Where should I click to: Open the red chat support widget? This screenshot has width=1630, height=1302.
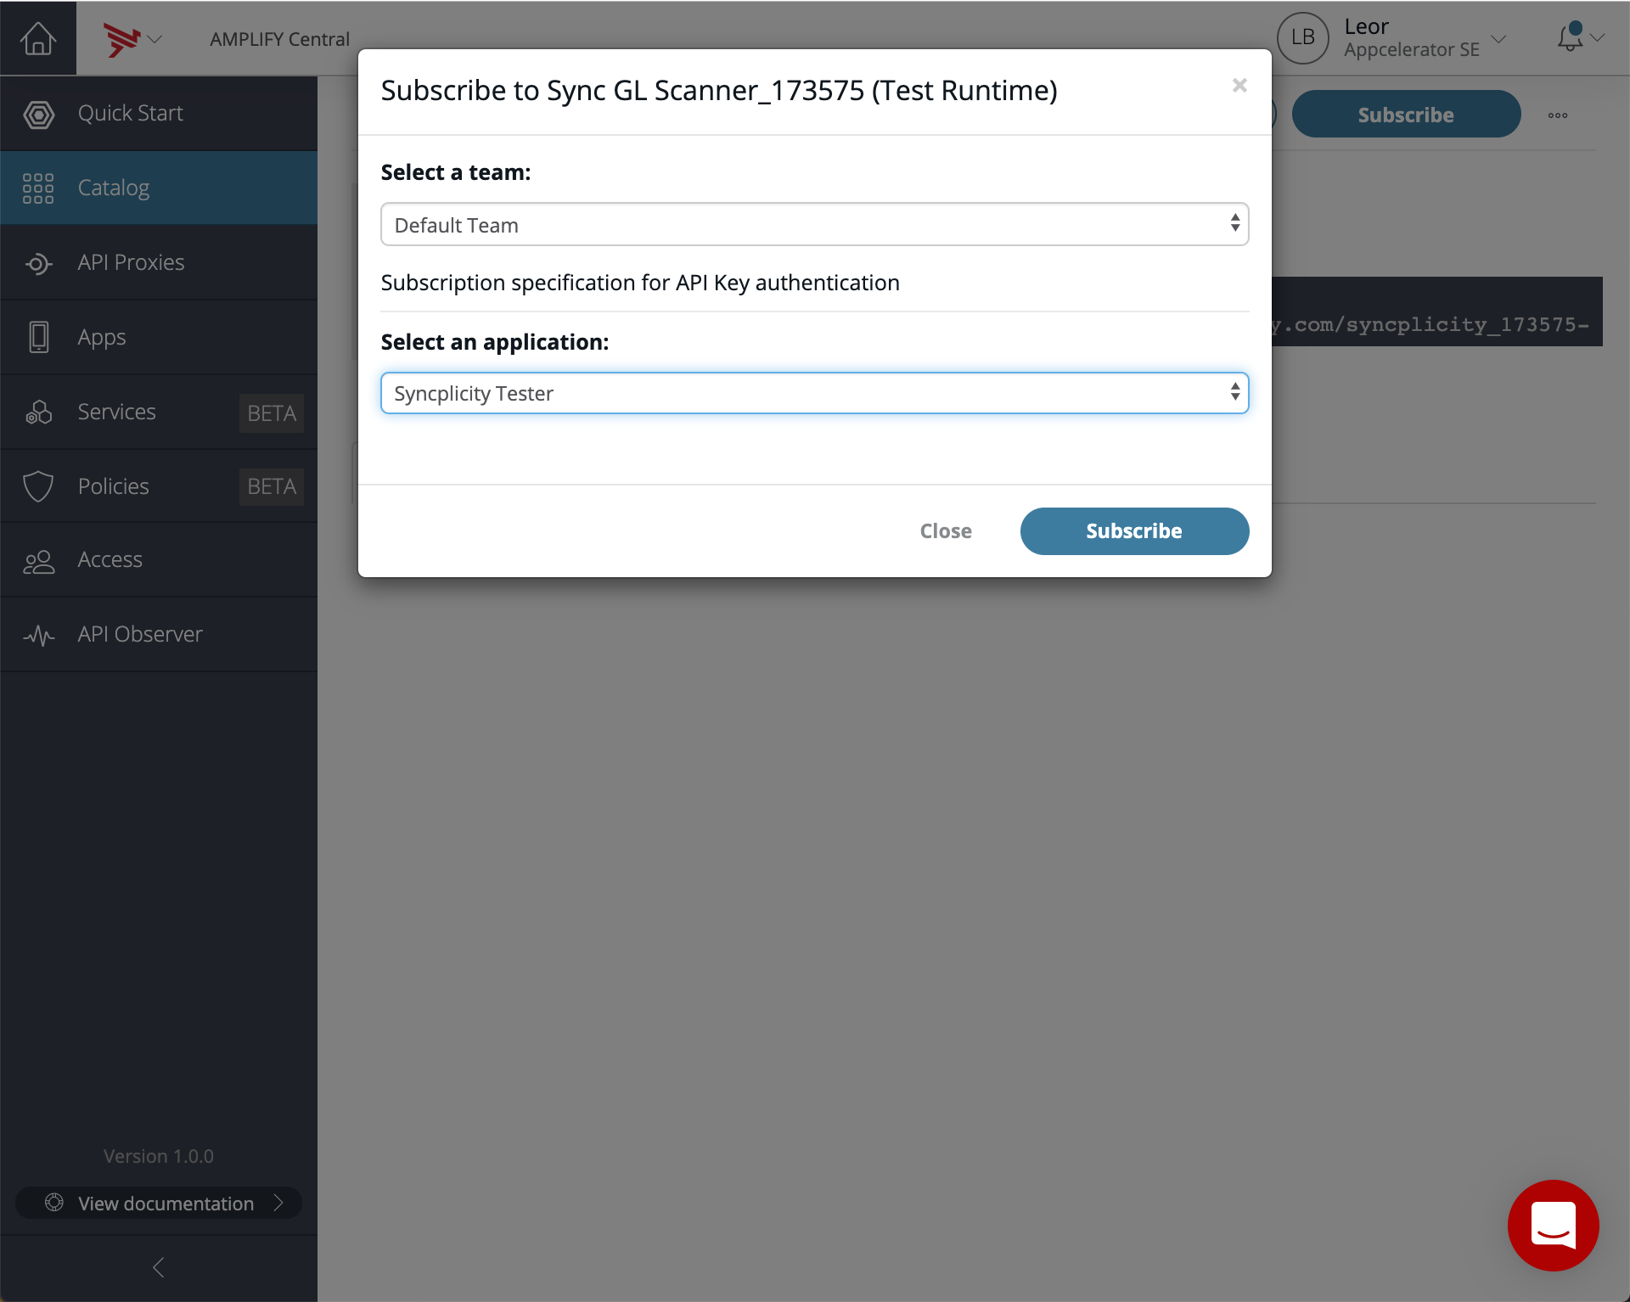(1553, 1225)
